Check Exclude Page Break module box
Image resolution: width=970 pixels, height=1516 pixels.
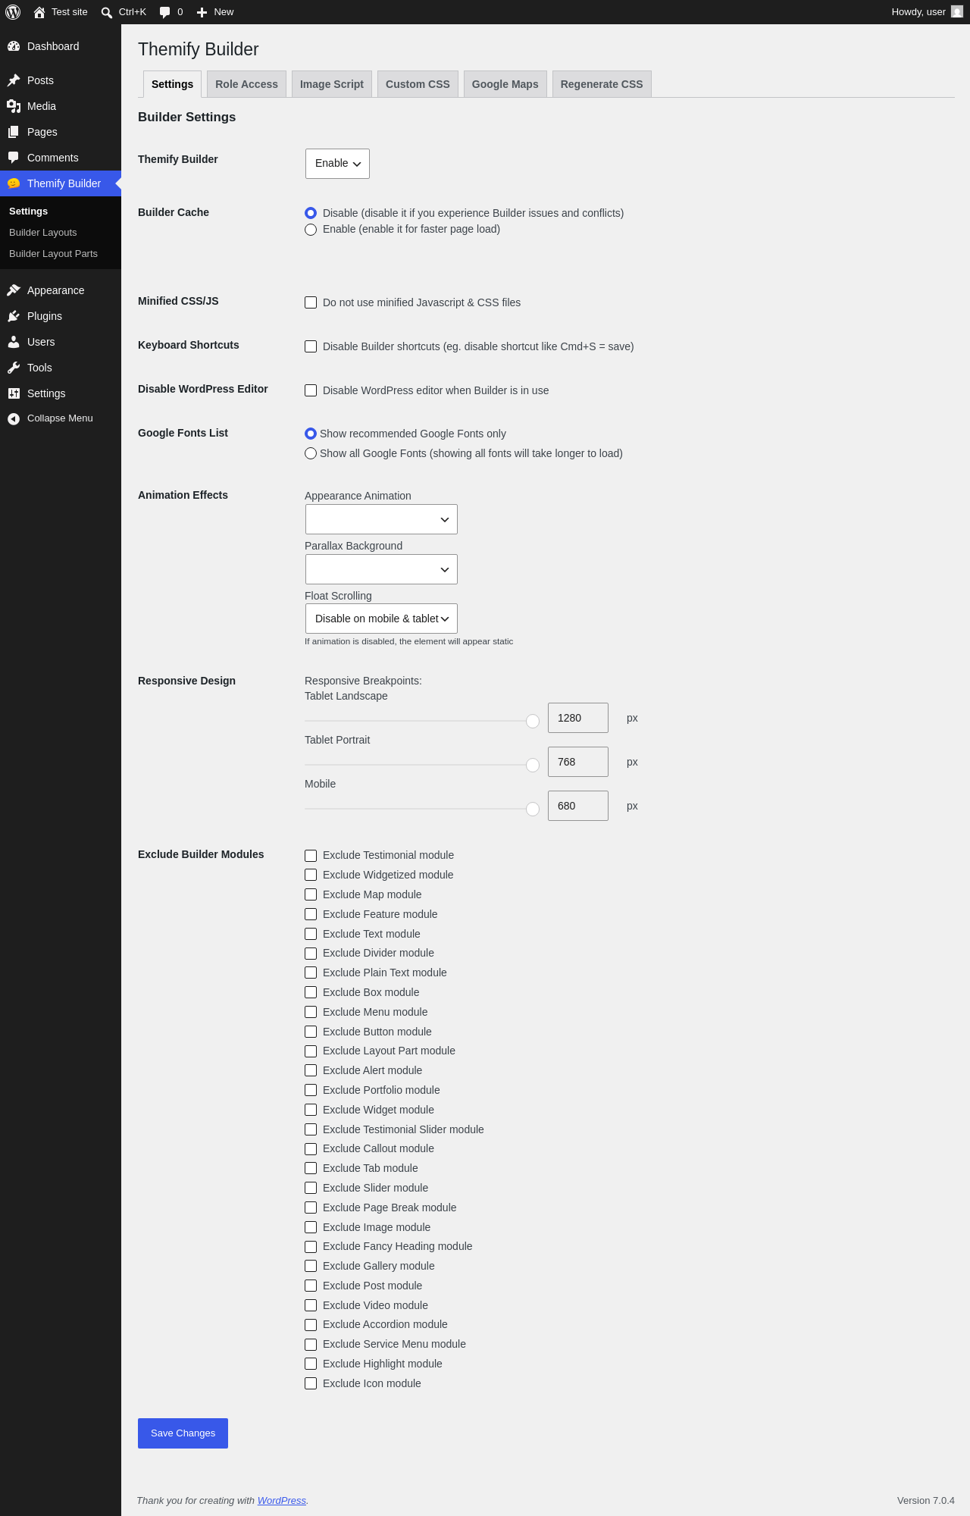[x=311, y=1207]
